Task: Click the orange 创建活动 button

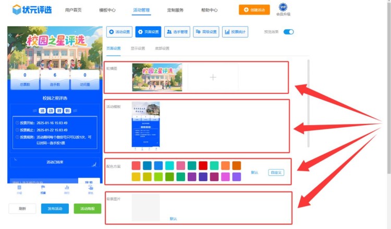Action: tap(254, 9)
